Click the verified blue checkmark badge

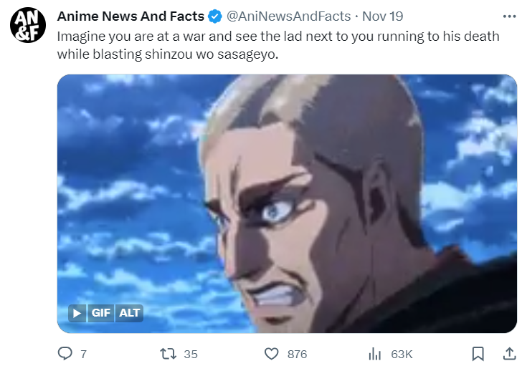pyautogui.click(x=215, y=16)
